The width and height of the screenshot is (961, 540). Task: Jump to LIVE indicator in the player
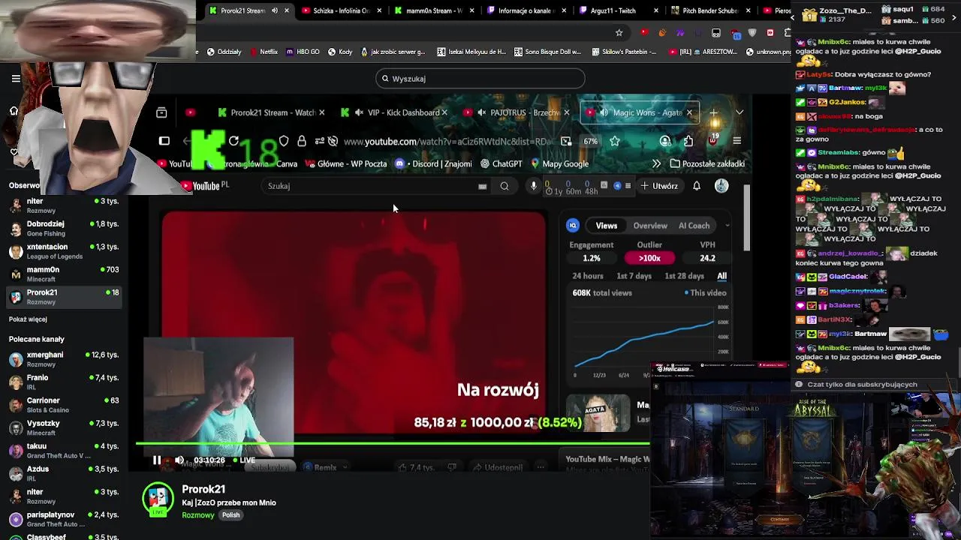tap(244, 460)
